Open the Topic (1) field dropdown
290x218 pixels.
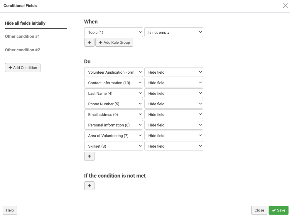click(113, 32)
